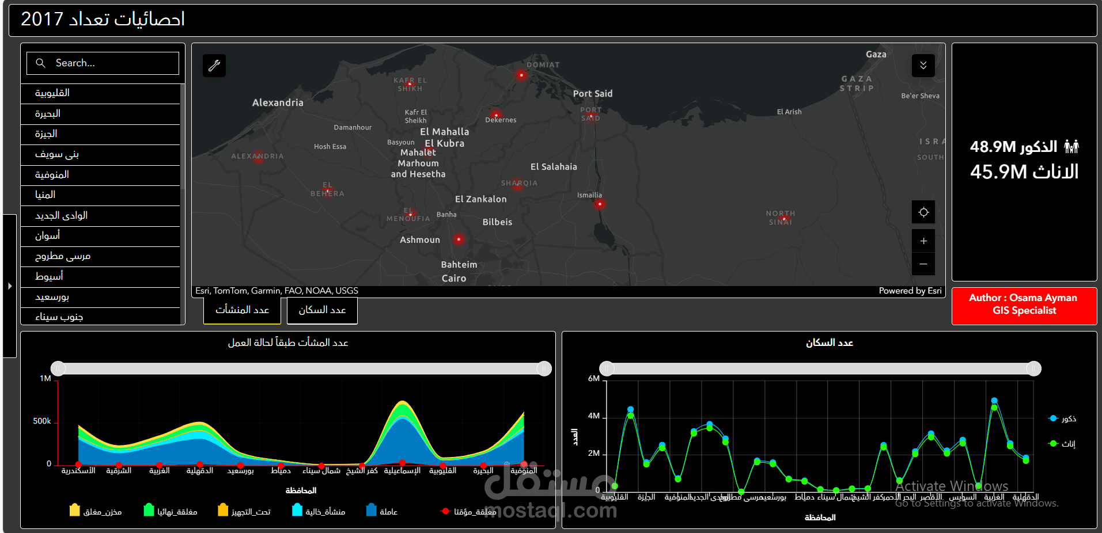Expand the left sidebar arrow handle

pos(10,285)
